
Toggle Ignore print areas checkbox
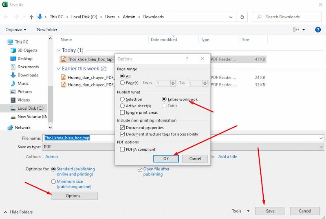[x=122, y=113]
